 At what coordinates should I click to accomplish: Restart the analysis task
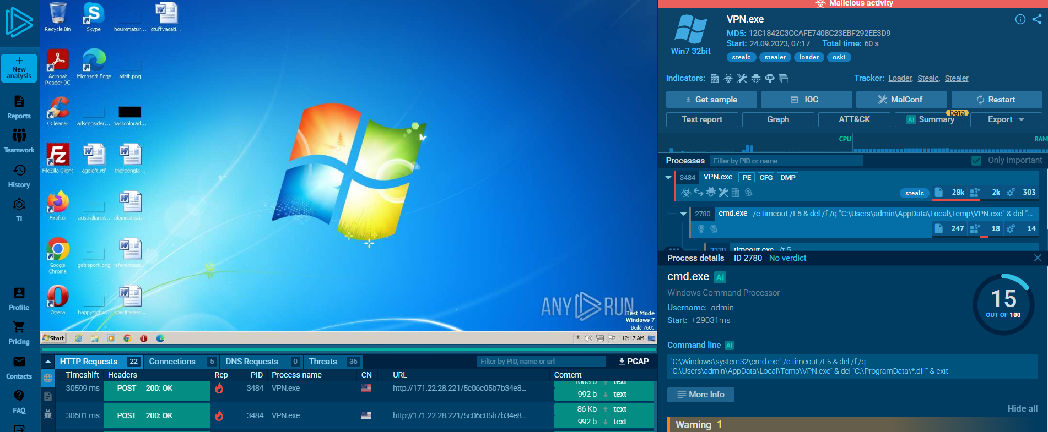pos(997,100)
